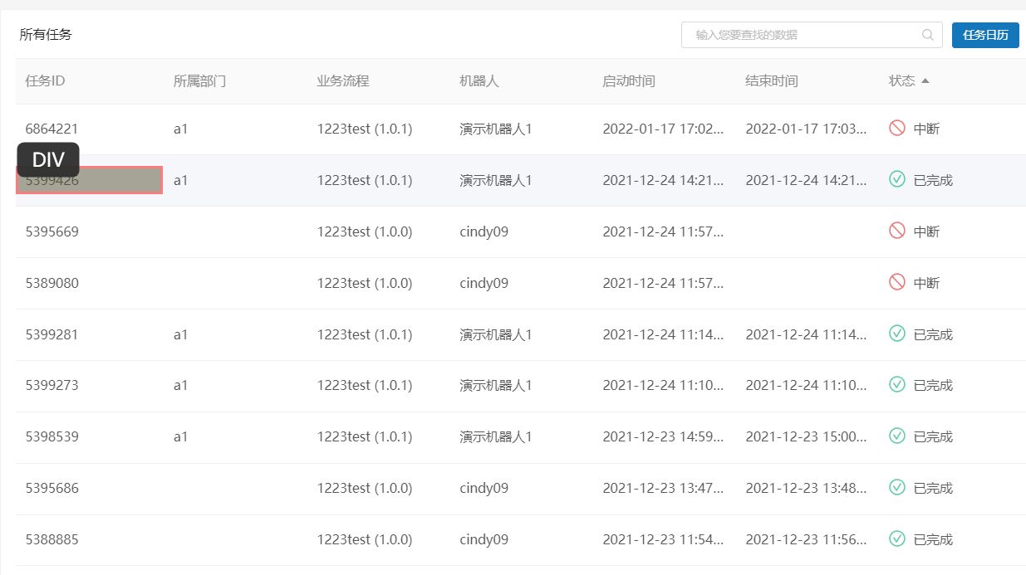Select the highlighted task 5399426 cell

[x=89, y=181]
